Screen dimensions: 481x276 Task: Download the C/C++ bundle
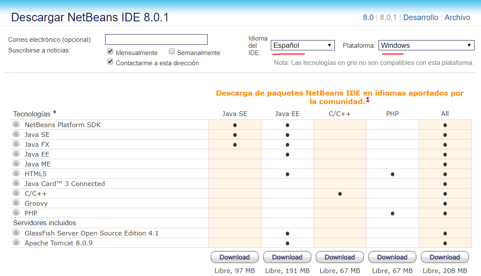tap(340, 257)
